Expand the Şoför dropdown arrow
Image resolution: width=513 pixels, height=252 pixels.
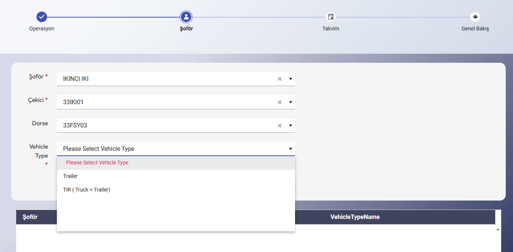pyautogui.click(x=290, y=79)
